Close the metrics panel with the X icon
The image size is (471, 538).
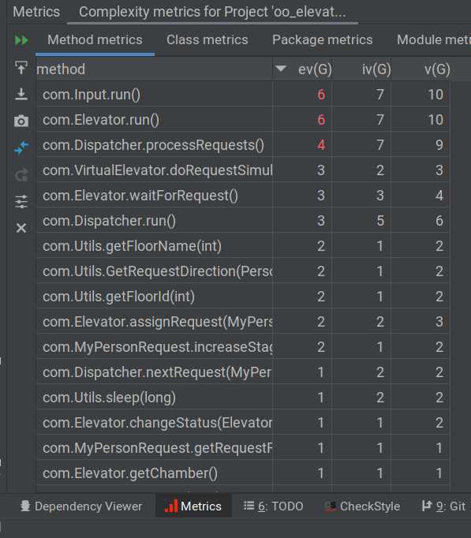tap(21, 228)
